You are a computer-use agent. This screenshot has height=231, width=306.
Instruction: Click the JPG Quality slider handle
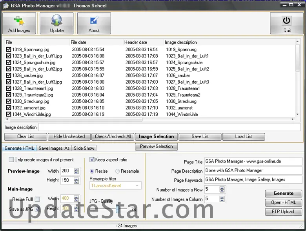point(117,209)
